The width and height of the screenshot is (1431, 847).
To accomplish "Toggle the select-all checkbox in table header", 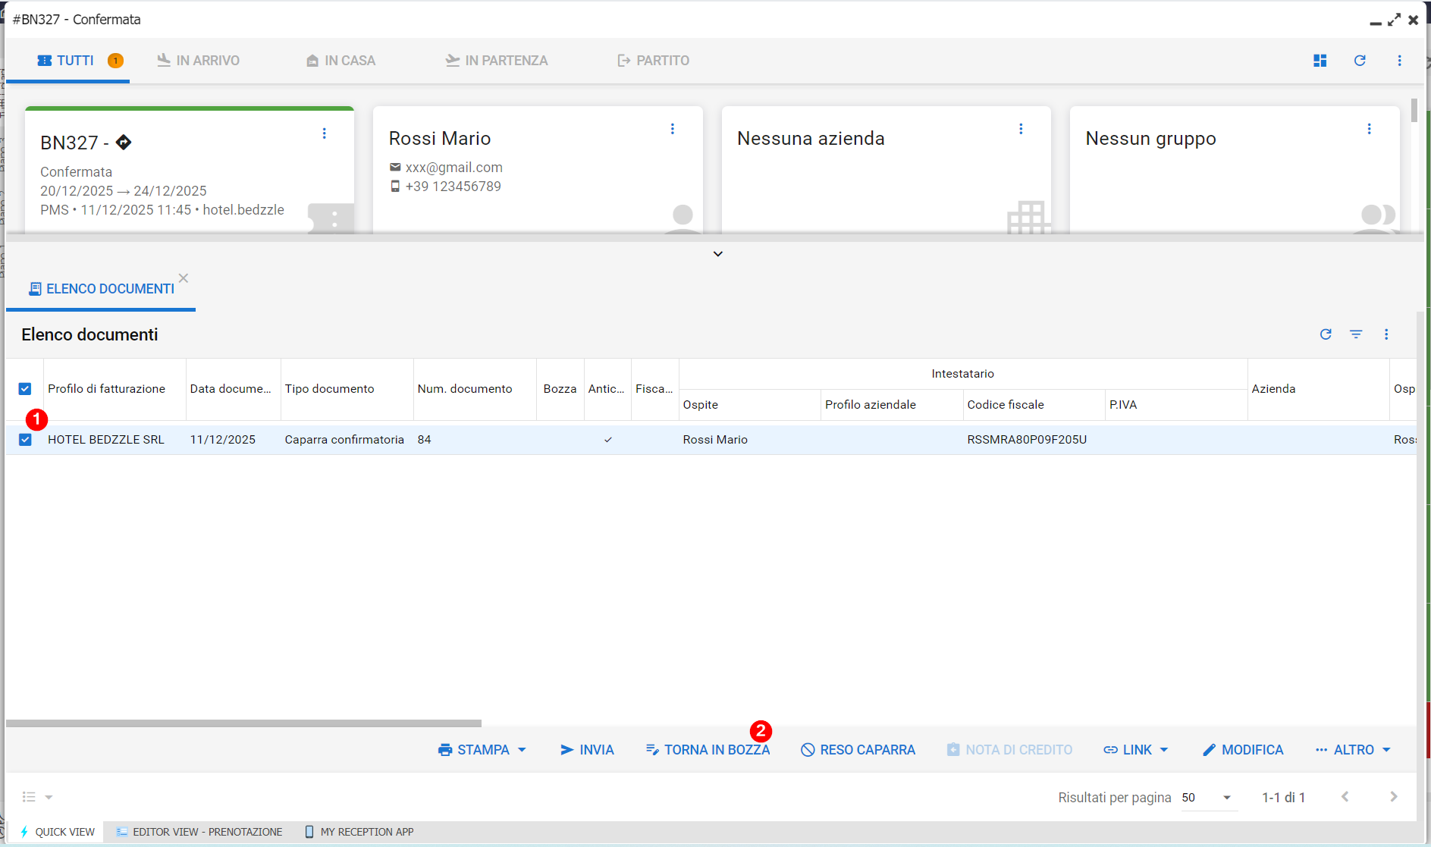I will tap(25, 389).
